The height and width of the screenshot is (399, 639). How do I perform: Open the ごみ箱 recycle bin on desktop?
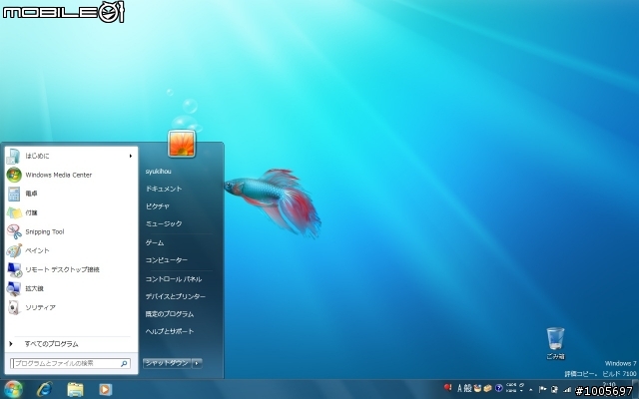(x=555, y=343)
